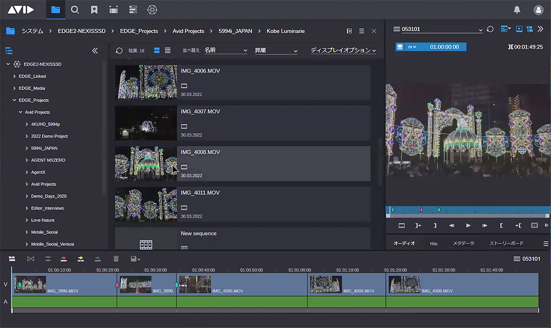Switch to the メタデータ tab

tap(464, 243)
